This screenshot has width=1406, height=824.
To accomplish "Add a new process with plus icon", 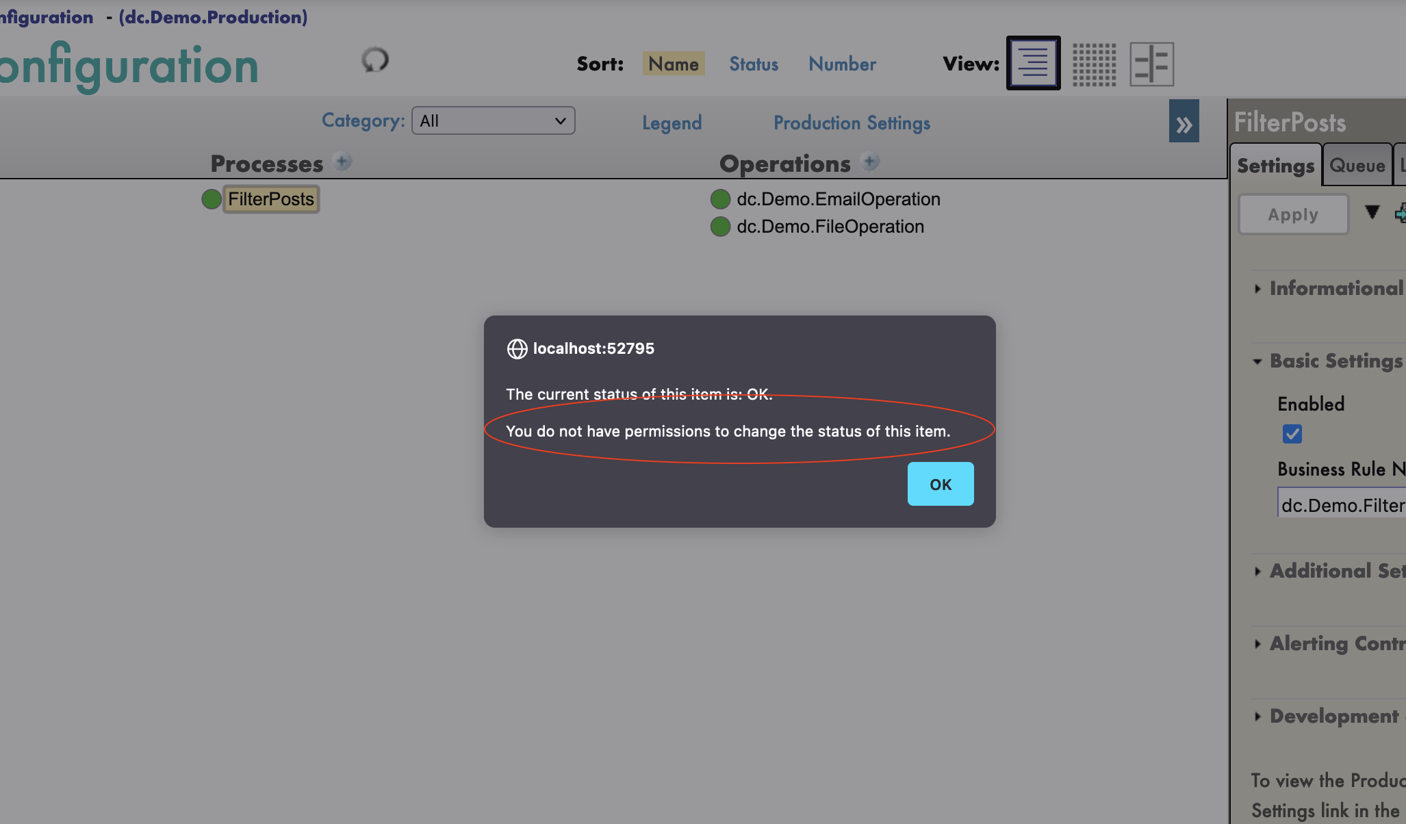I will pyautogui.click(x=342, y=162).
